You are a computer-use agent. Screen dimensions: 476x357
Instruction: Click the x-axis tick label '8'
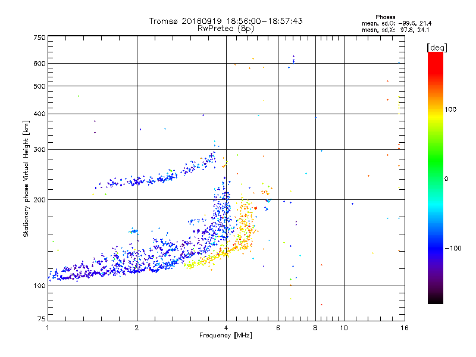(315, 328)
